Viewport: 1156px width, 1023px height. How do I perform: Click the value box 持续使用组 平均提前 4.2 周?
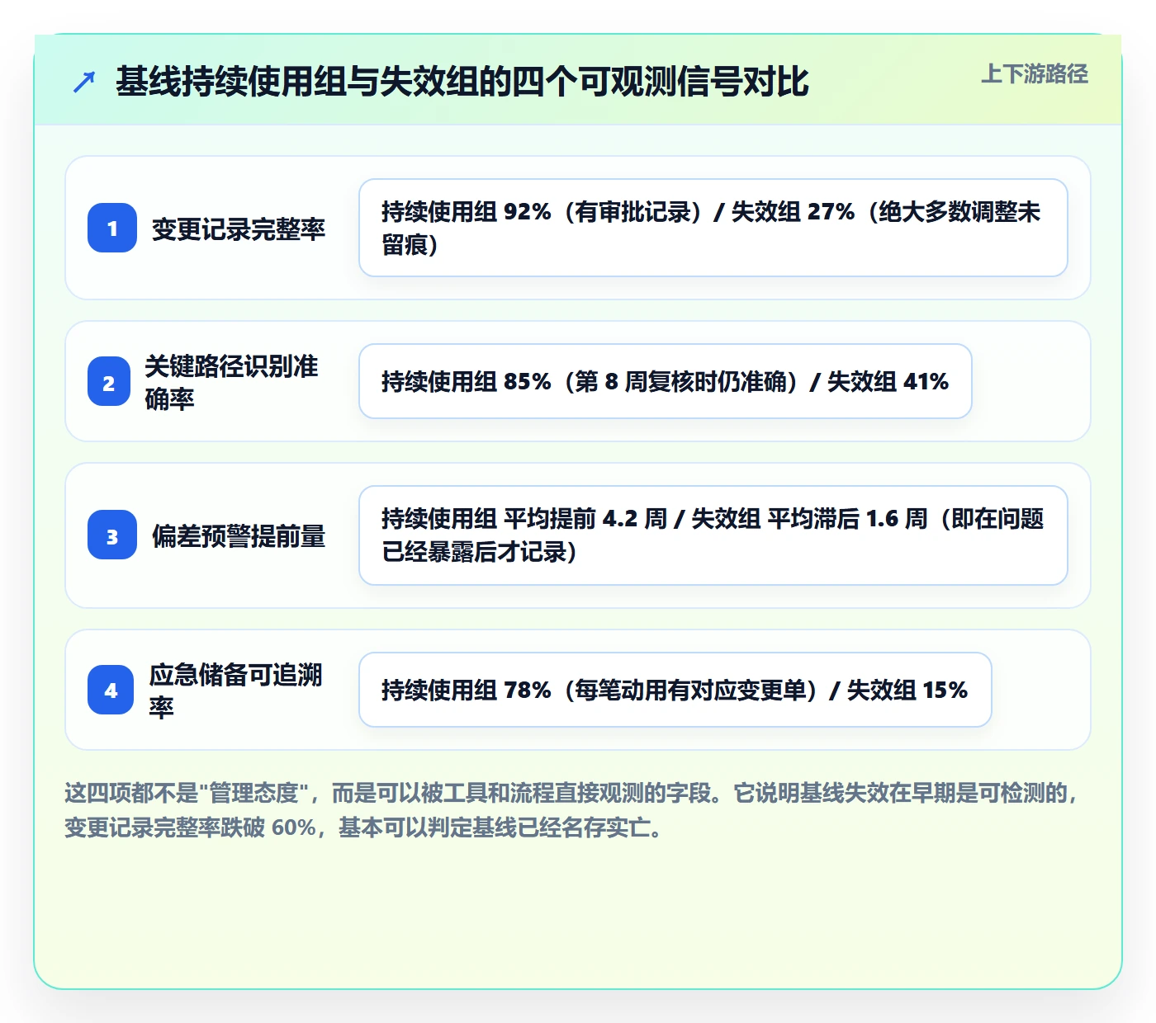click(x=713, y=535)
